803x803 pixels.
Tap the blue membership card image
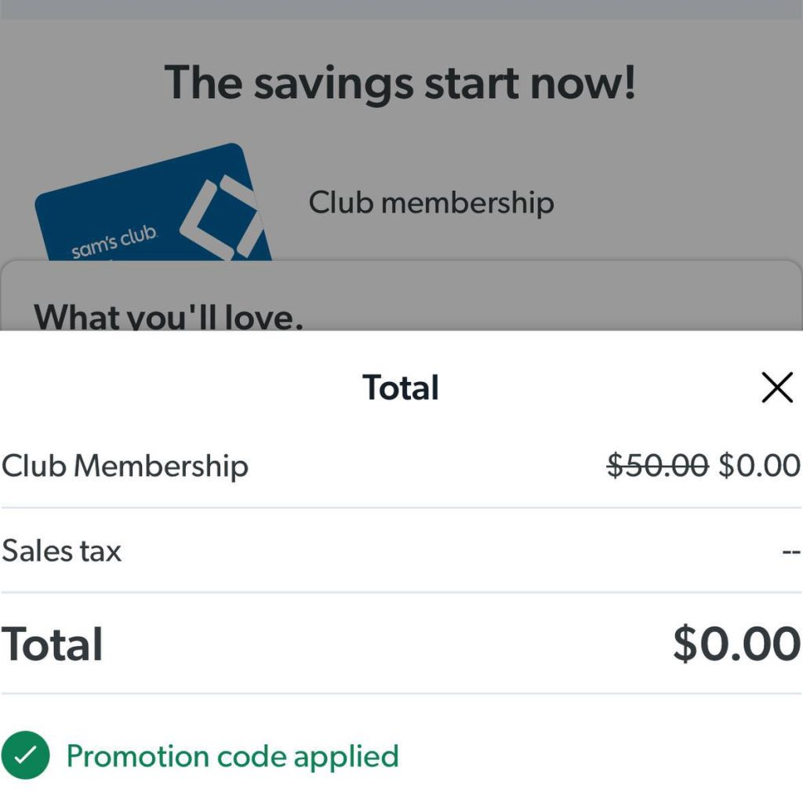click(149, 208)
